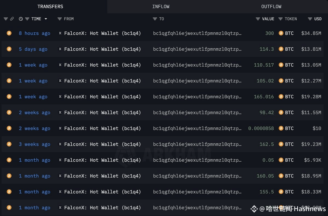This screenshot has width=328, height=216.
Task: Select the value 300
Action: pyautogui.click(x=270, y=33)
